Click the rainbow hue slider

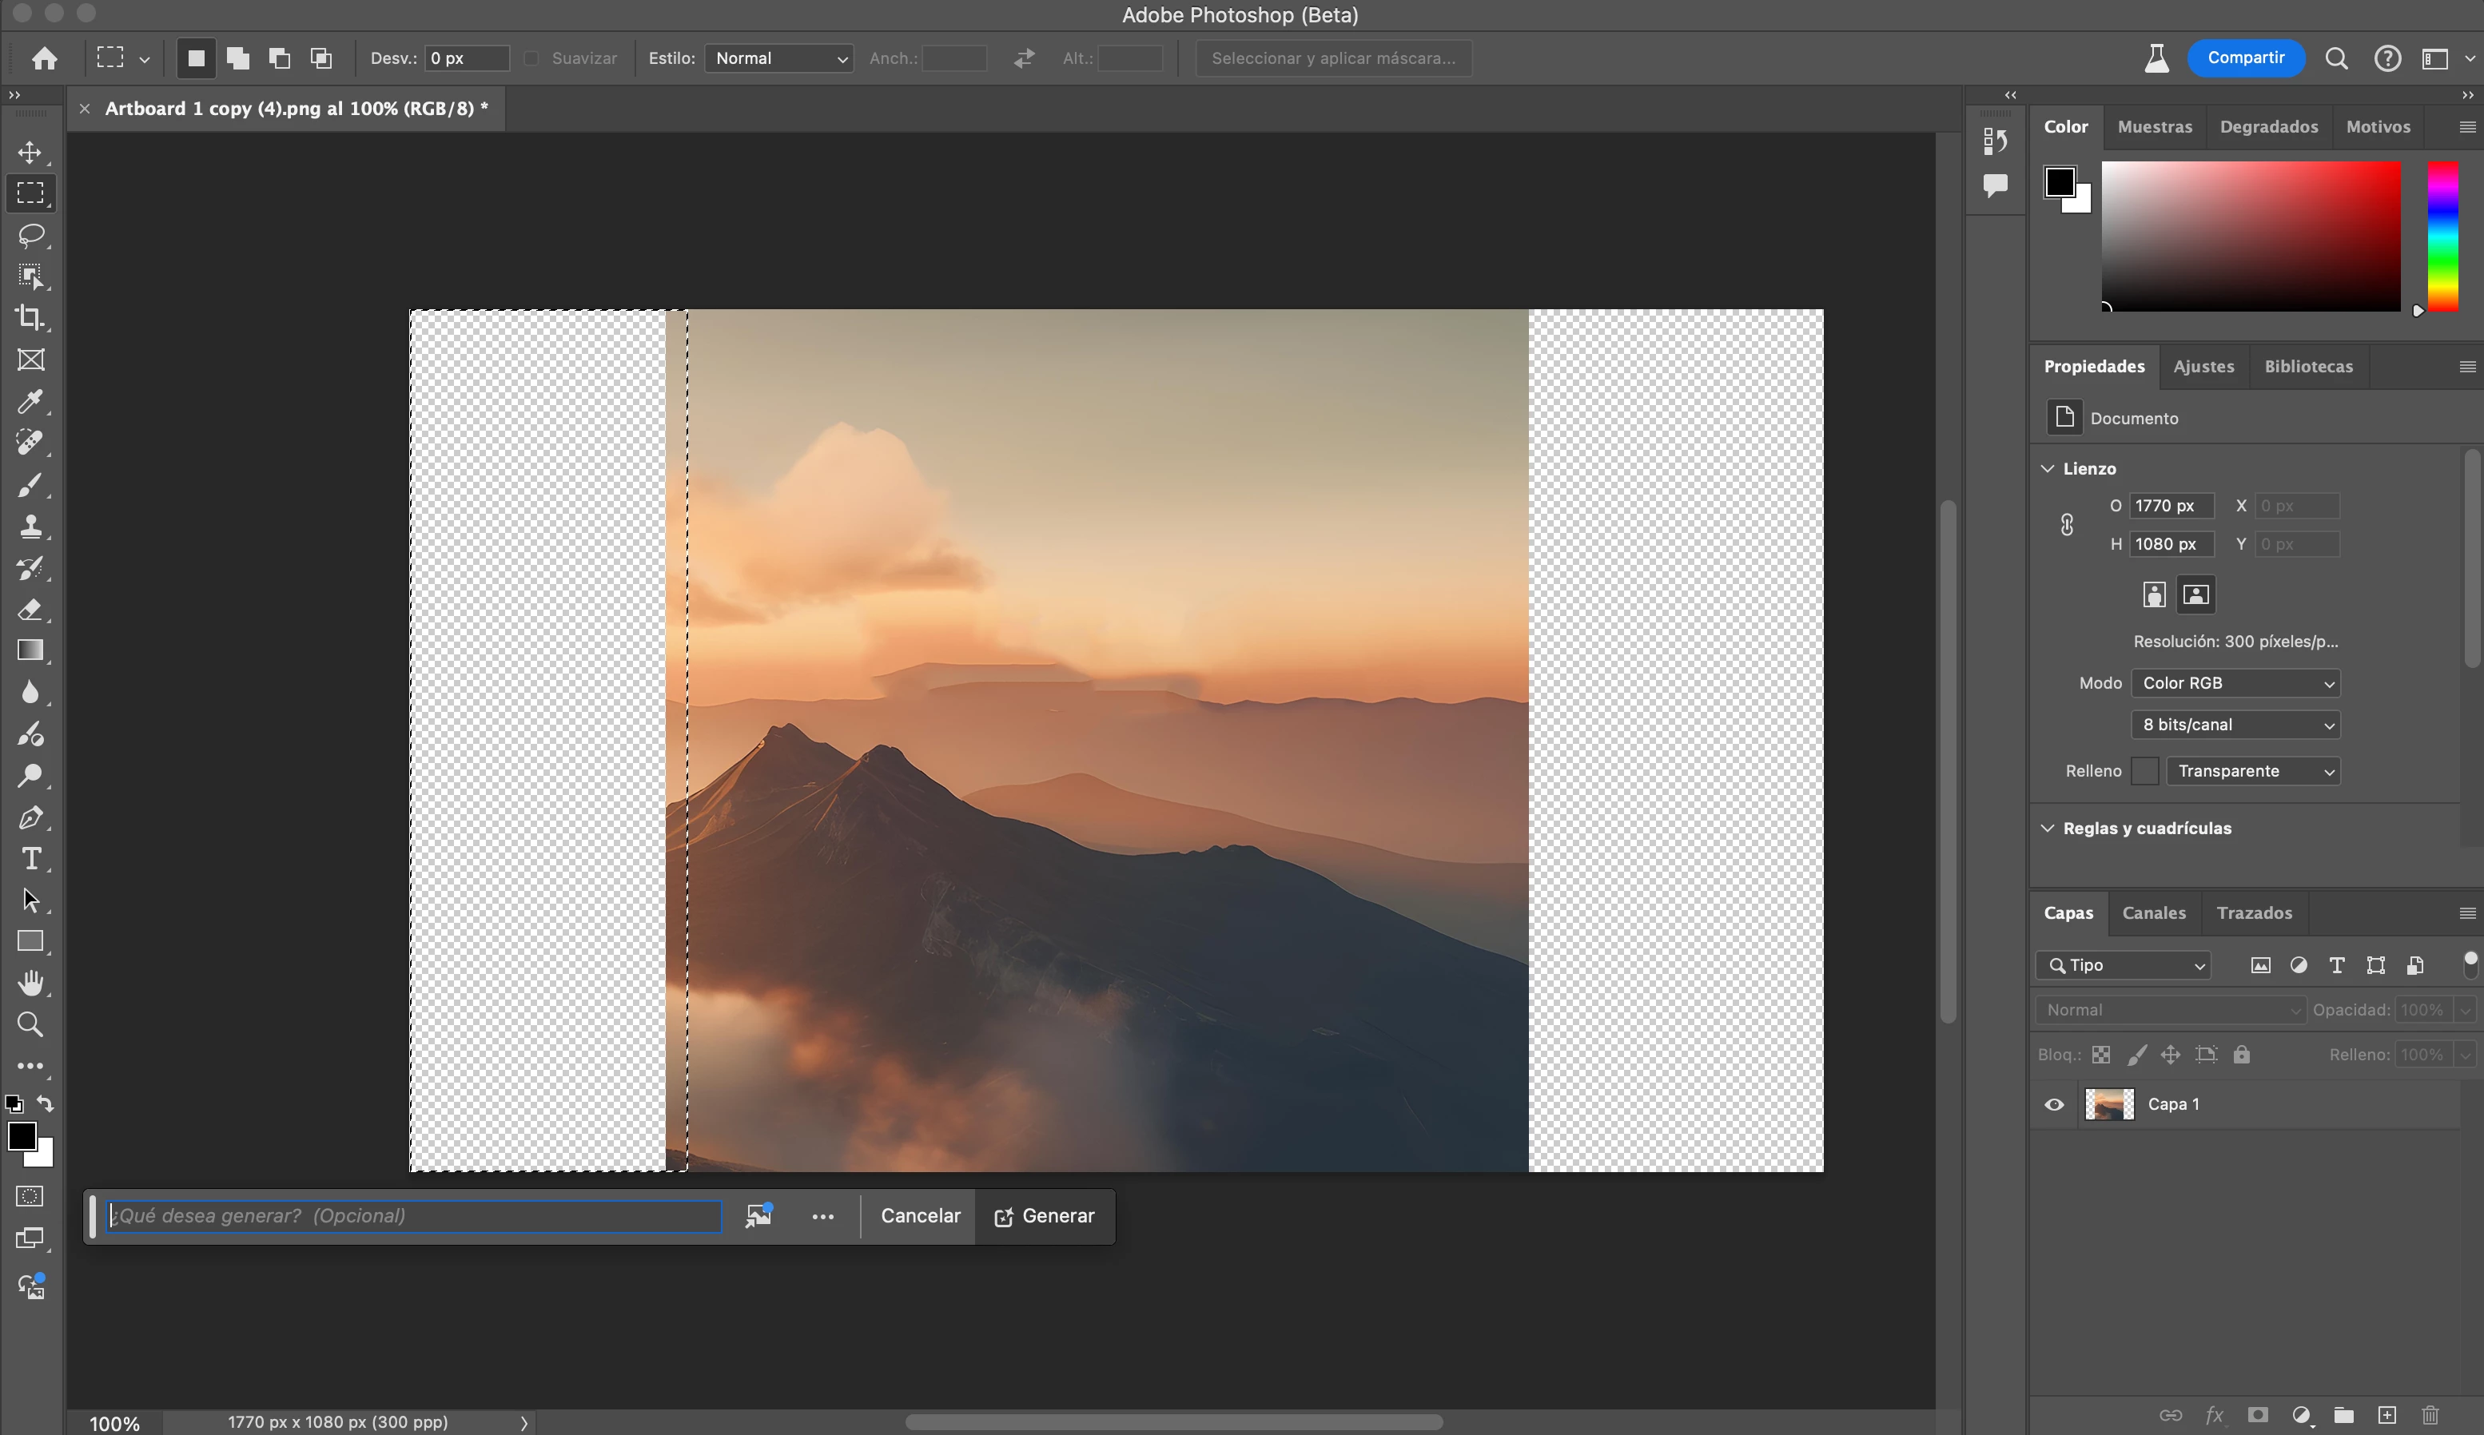coord(2442,237)
